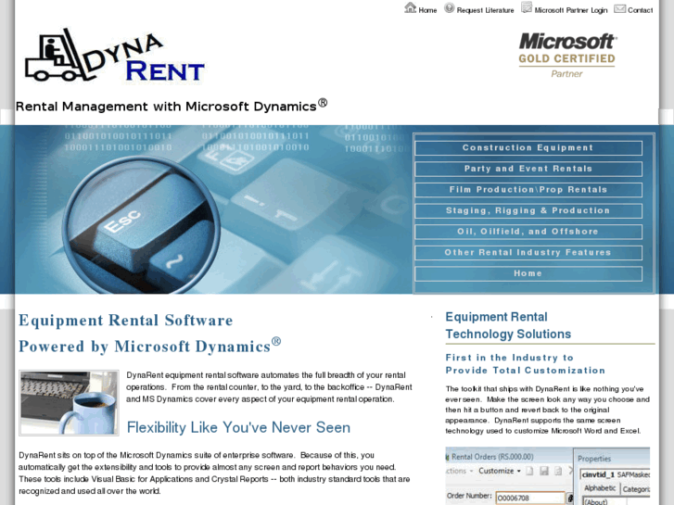Open the Microsoft Partner Login link
674x505 pixels.
click(571, 10)
